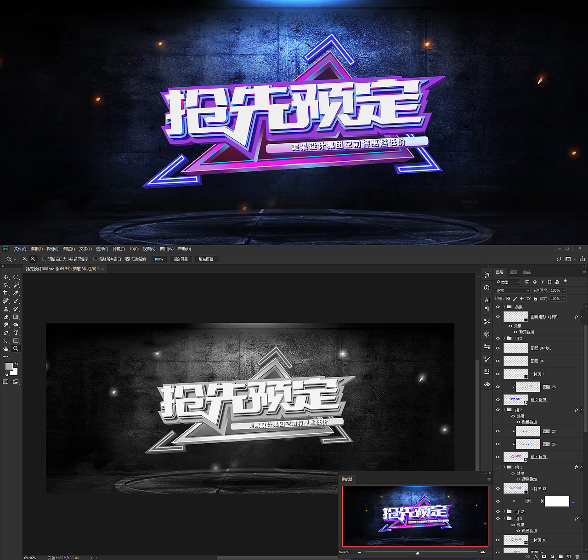588x560 pixels.
Task: Hide the 美果 group visibility eye
Action: (498, 307)
